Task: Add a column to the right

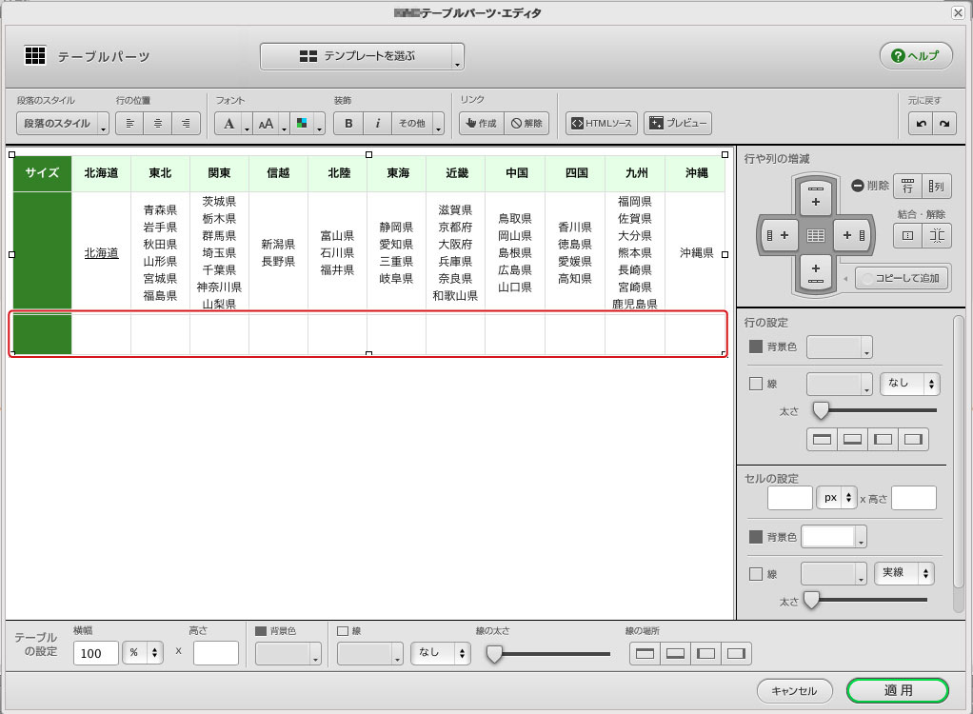Action: tap(854, 235)
